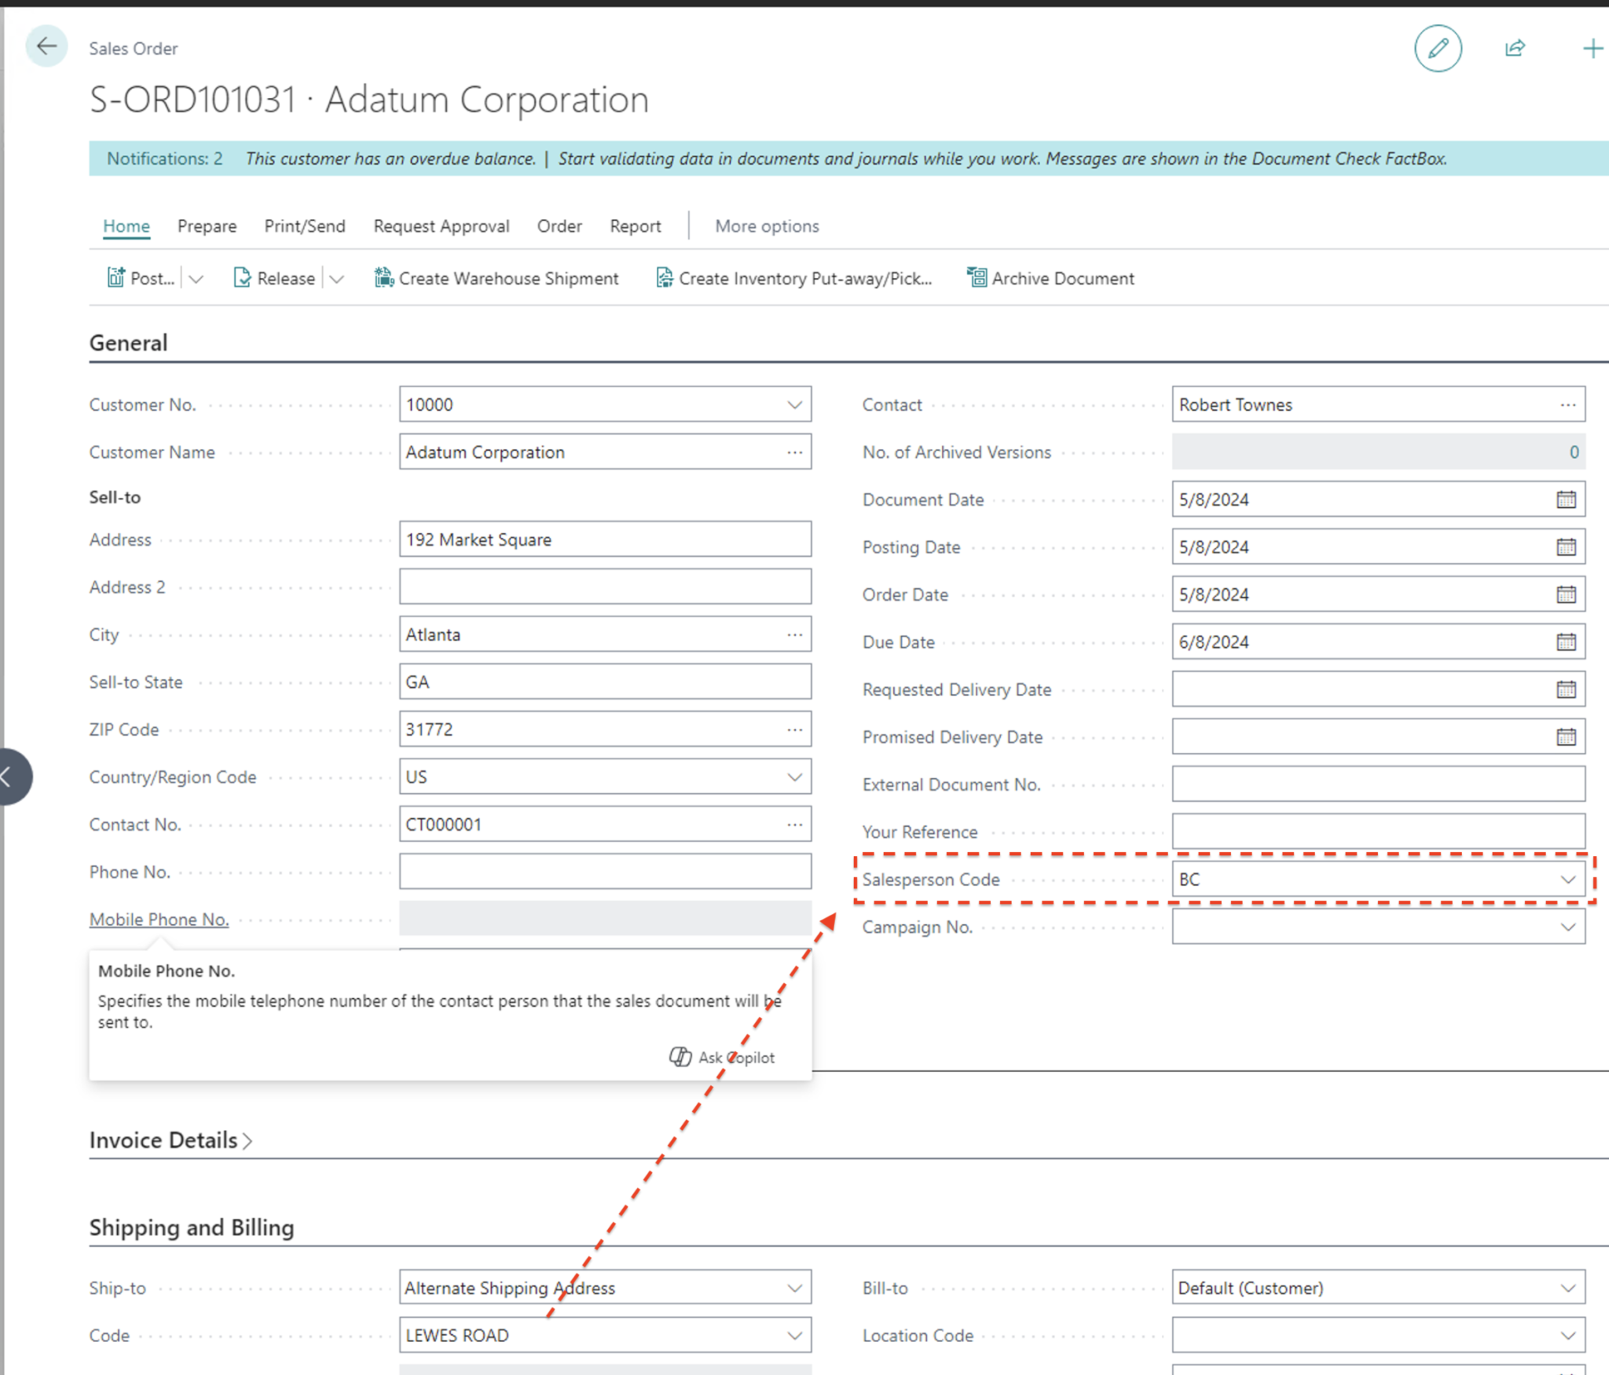The image size is (1609, 1375).
Task: Click the back arrow next to Sales Order
Action: pyautogui.click(x=46, y=46)
